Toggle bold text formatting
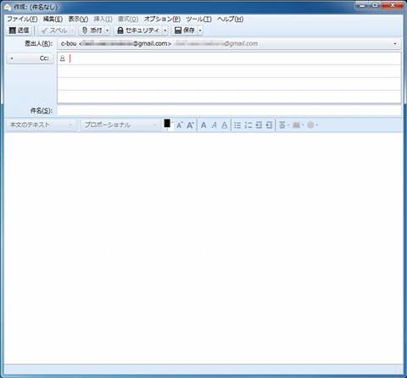 203,125
